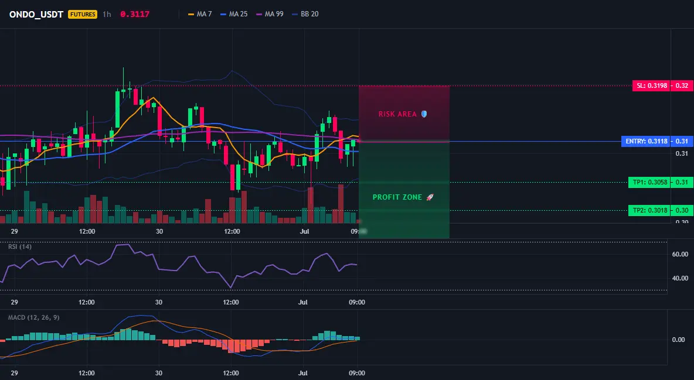Click the 29 date label on main chart time axis

(x=14, y=231)
